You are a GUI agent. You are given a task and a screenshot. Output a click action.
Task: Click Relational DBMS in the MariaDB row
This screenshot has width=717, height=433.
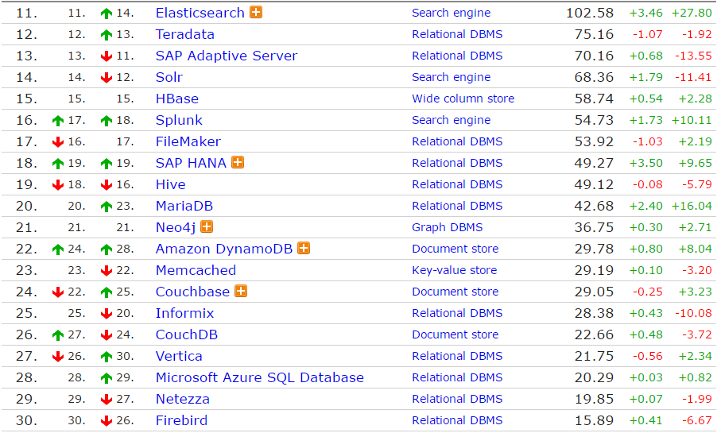tap(457, 207)
